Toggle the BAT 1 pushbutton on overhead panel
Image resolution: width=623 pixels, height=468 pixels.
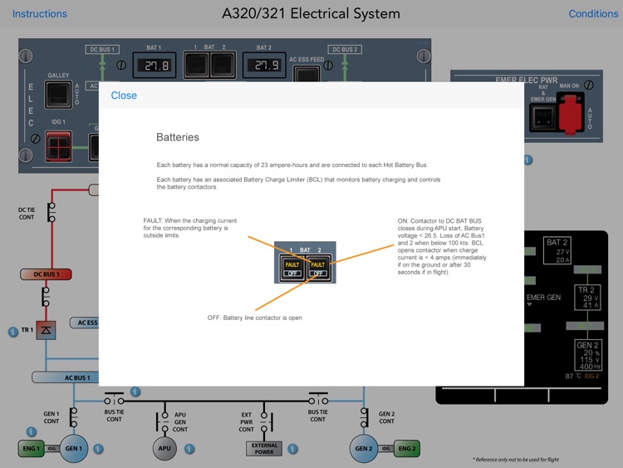(x=196, y=64)
